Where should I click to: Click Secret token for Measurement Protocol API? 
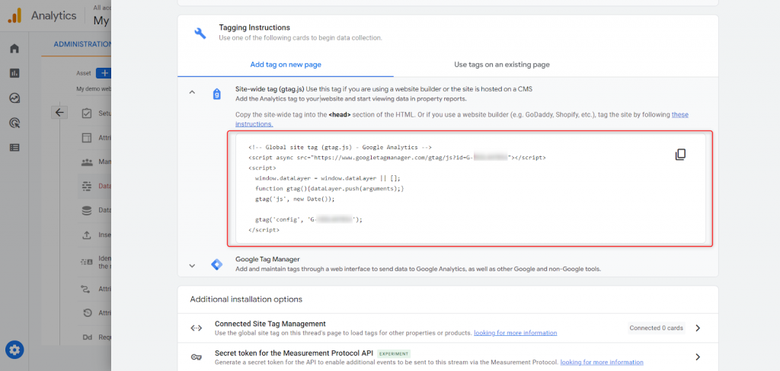(294, 353)
